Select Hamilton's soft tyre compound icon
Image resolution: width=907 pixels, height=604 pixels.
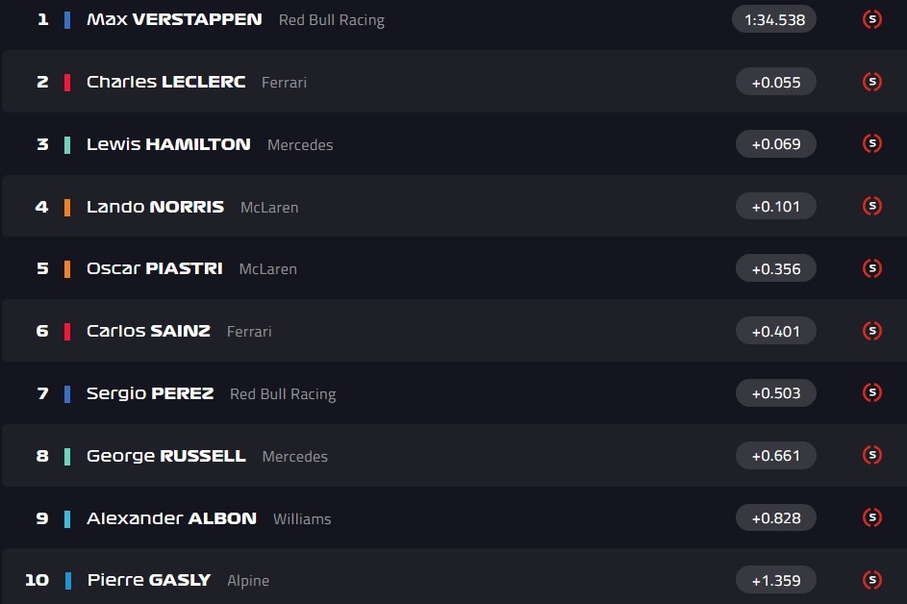[x=872, y=144]
